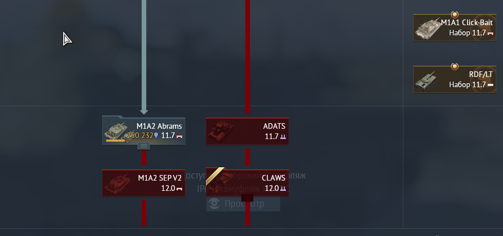Click the gold coin badge above RDF/LT

[x=455, y=66]
